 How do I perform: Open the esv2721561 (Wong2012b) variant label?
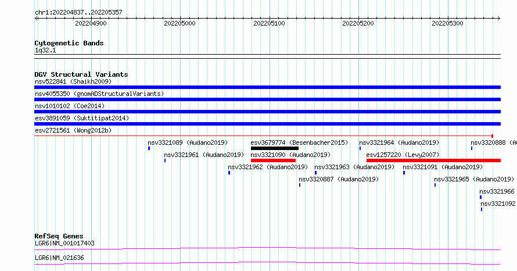point(73,130)
